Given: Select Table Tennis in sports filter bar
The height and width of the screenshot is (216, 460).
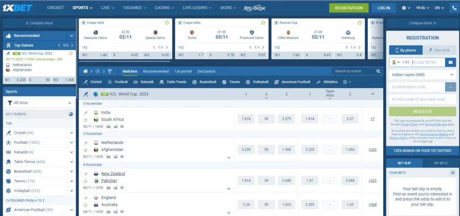Looking at the screenshot, I should (x=173, y=82).
